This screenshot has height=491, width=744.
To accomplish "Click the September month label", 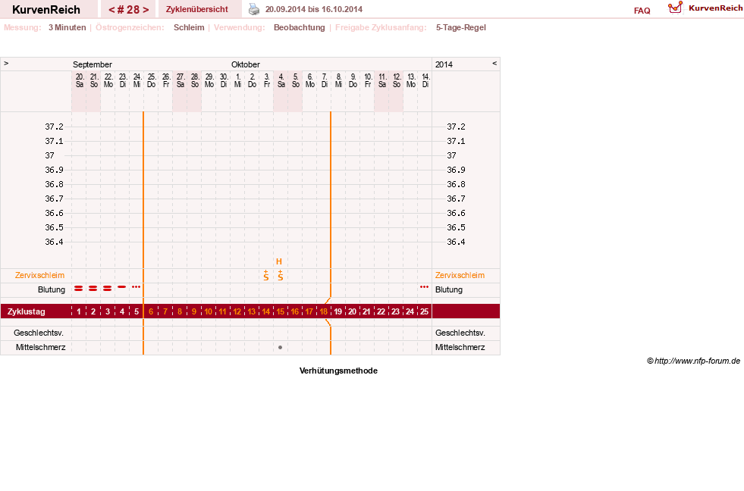I will pyautogui.click(x=93, y=64).
